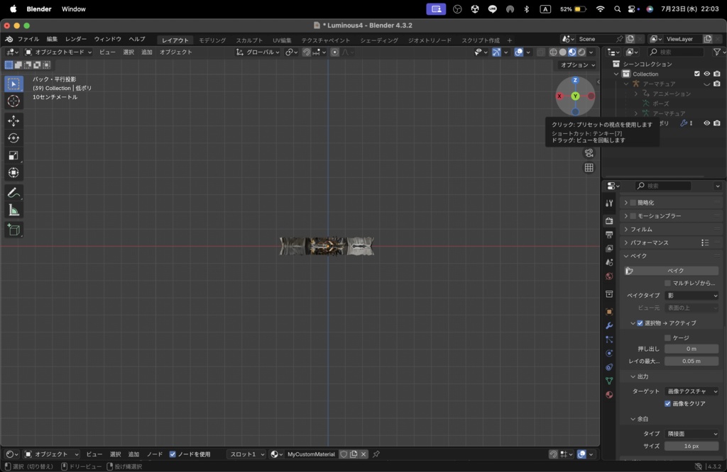The image size is (727, 472).
Task: Select the 3D Cursor tool
Action: [13, 101]
